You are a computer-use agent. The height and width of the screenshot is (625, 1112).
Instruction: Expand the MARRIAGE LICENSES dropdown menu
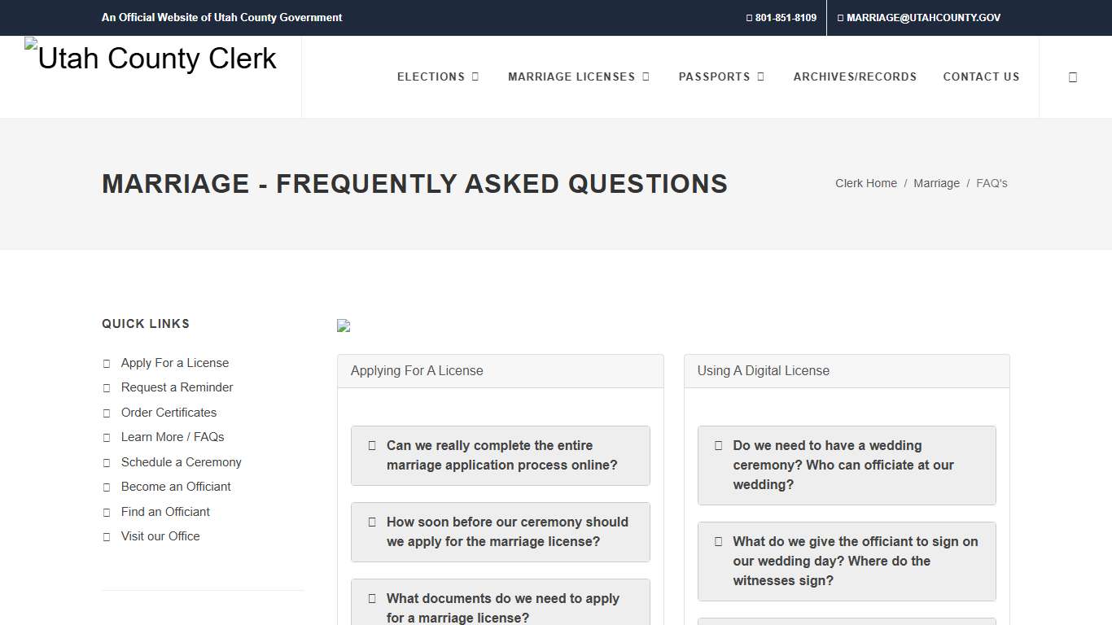pyautogui.click(x=579, y=76)
